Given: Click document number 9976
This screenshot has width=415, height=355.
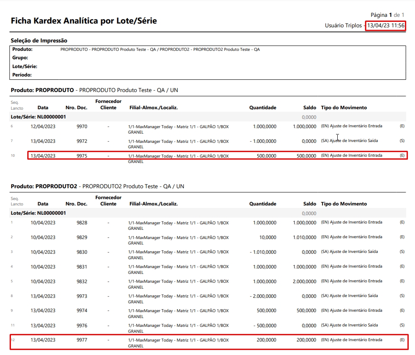Looking at the screenshot, I should pos(82,326).
